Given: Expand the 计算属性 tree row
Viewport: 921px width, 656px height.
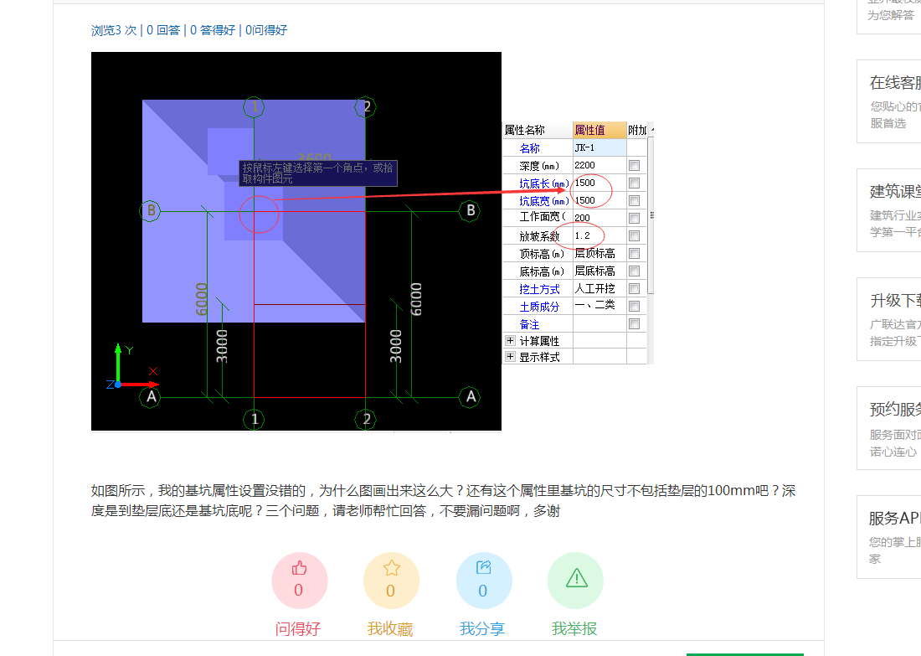Looking at the screenshot, I should [x=510, y=340].
